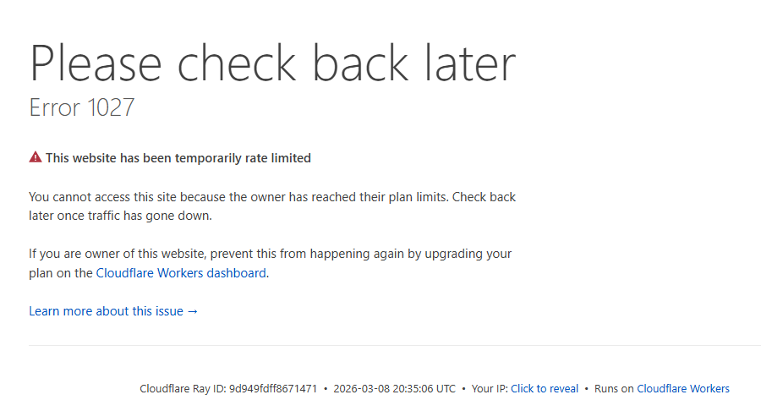Click the bold "temporarily rate limited" message
The width and height of the screenshot is (761, 411).
point(178,158)
